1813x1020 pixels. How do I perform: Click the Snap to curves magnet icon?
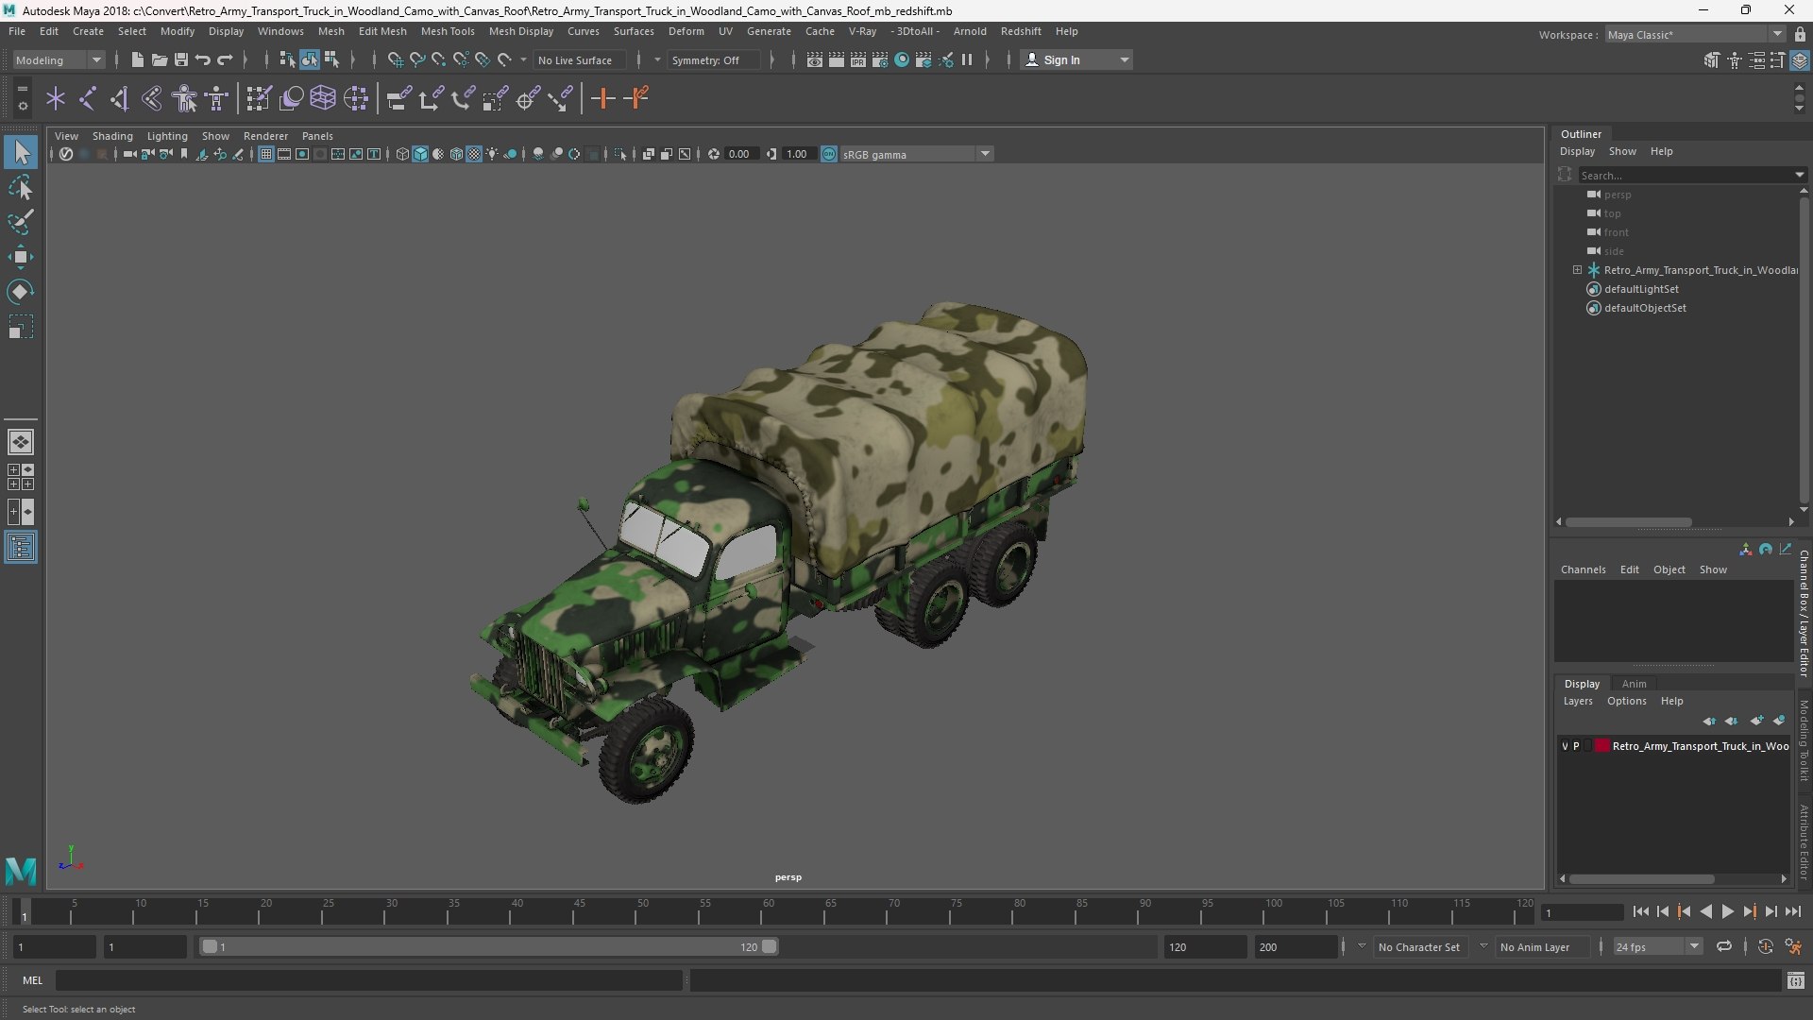[416, 59]
